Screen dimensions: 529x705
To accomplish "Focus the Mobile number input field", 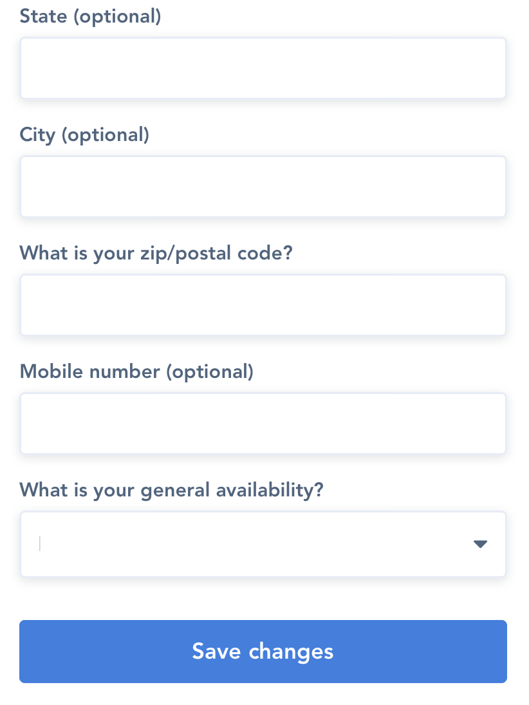I will click(263, 424).
